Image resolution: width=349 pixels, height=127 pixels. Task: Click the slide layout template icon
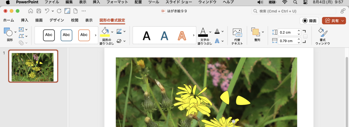67,11
